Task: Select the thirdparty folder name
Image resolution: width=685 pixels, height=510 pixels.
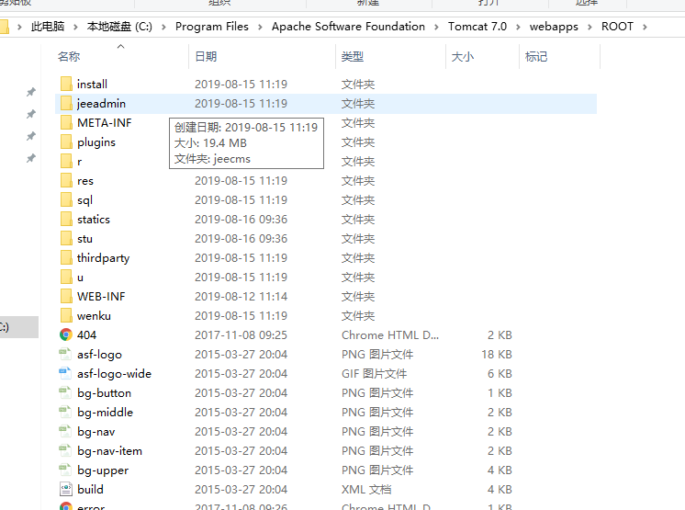Action: click(104, 258)
